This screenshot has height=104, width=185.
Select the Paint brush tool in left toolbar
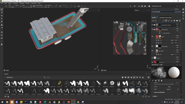[2, 10]
